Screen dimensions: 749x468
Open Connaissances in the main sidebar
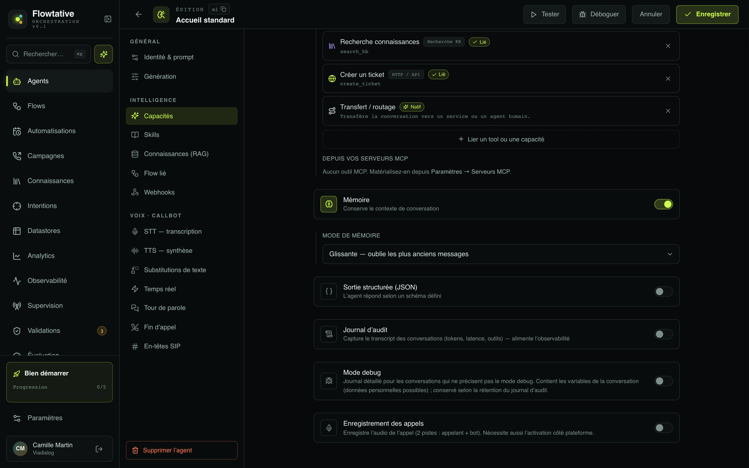coord(59,181)
